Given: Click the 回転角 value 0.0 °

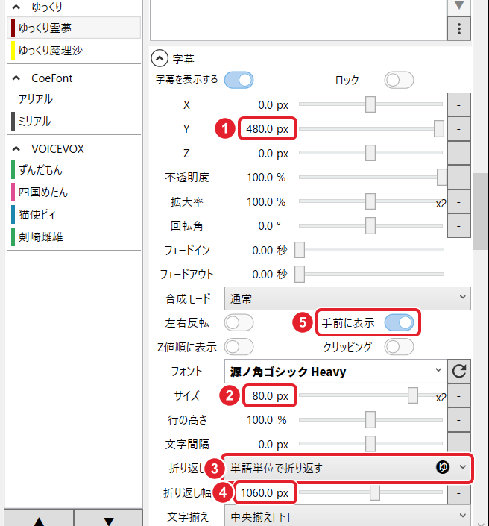Looking at the screenshot, I should 269,226.
